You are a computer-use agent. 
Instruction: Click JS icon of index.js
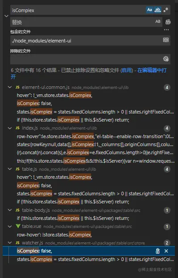[17, 128]
